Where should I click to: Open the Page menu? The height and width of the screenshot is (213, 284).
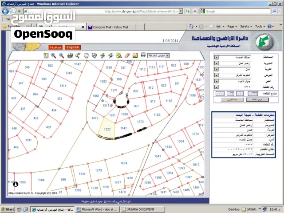[232, 27]
